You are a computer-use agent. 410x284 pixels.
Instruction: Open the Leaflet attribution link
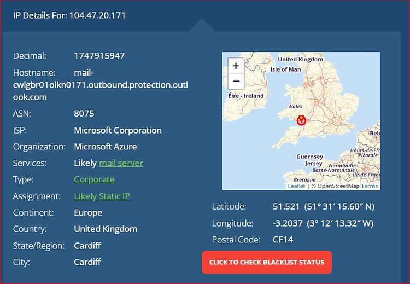[296, 186]
